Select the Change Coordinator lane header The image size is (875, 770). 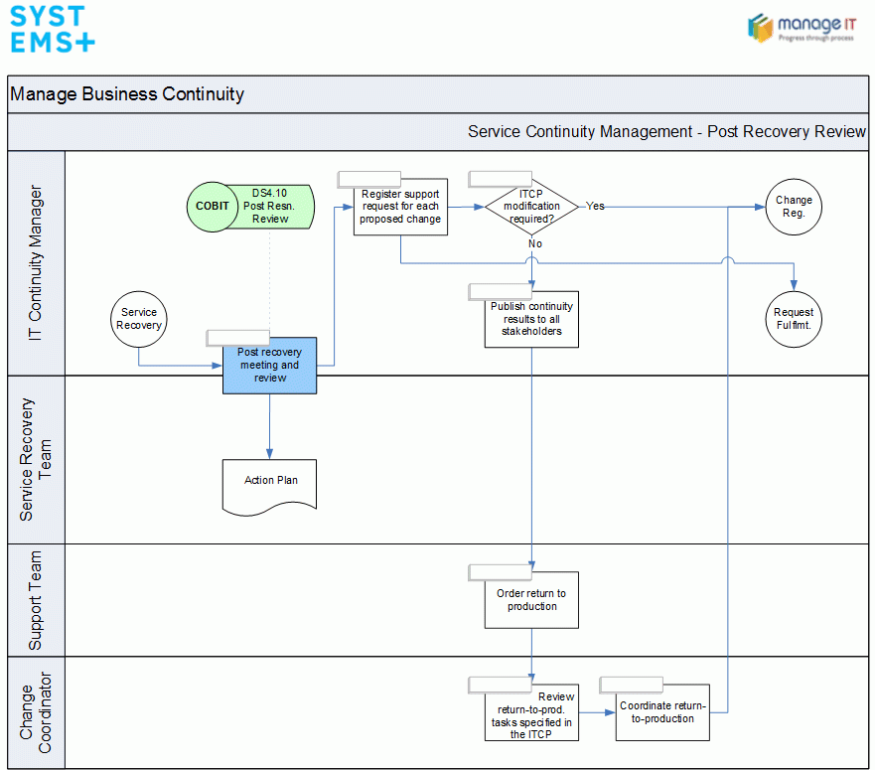tap(36, 712)
